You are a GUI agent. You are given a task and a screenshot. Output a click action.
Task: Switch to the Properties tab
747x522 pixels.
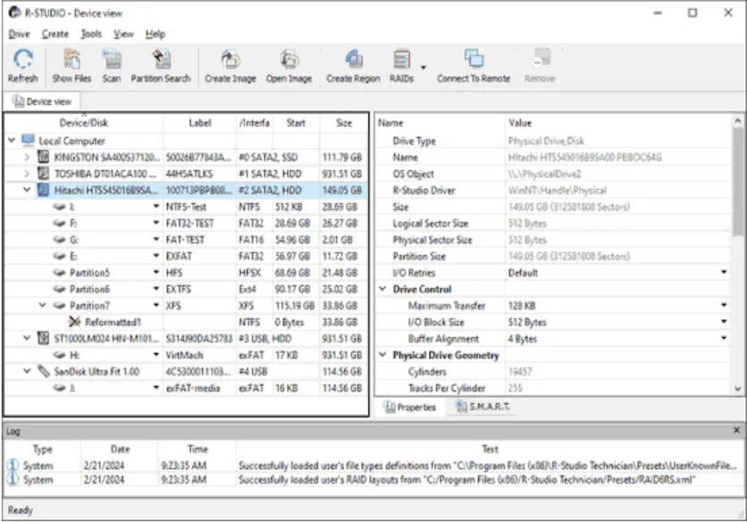pos(410,407)
